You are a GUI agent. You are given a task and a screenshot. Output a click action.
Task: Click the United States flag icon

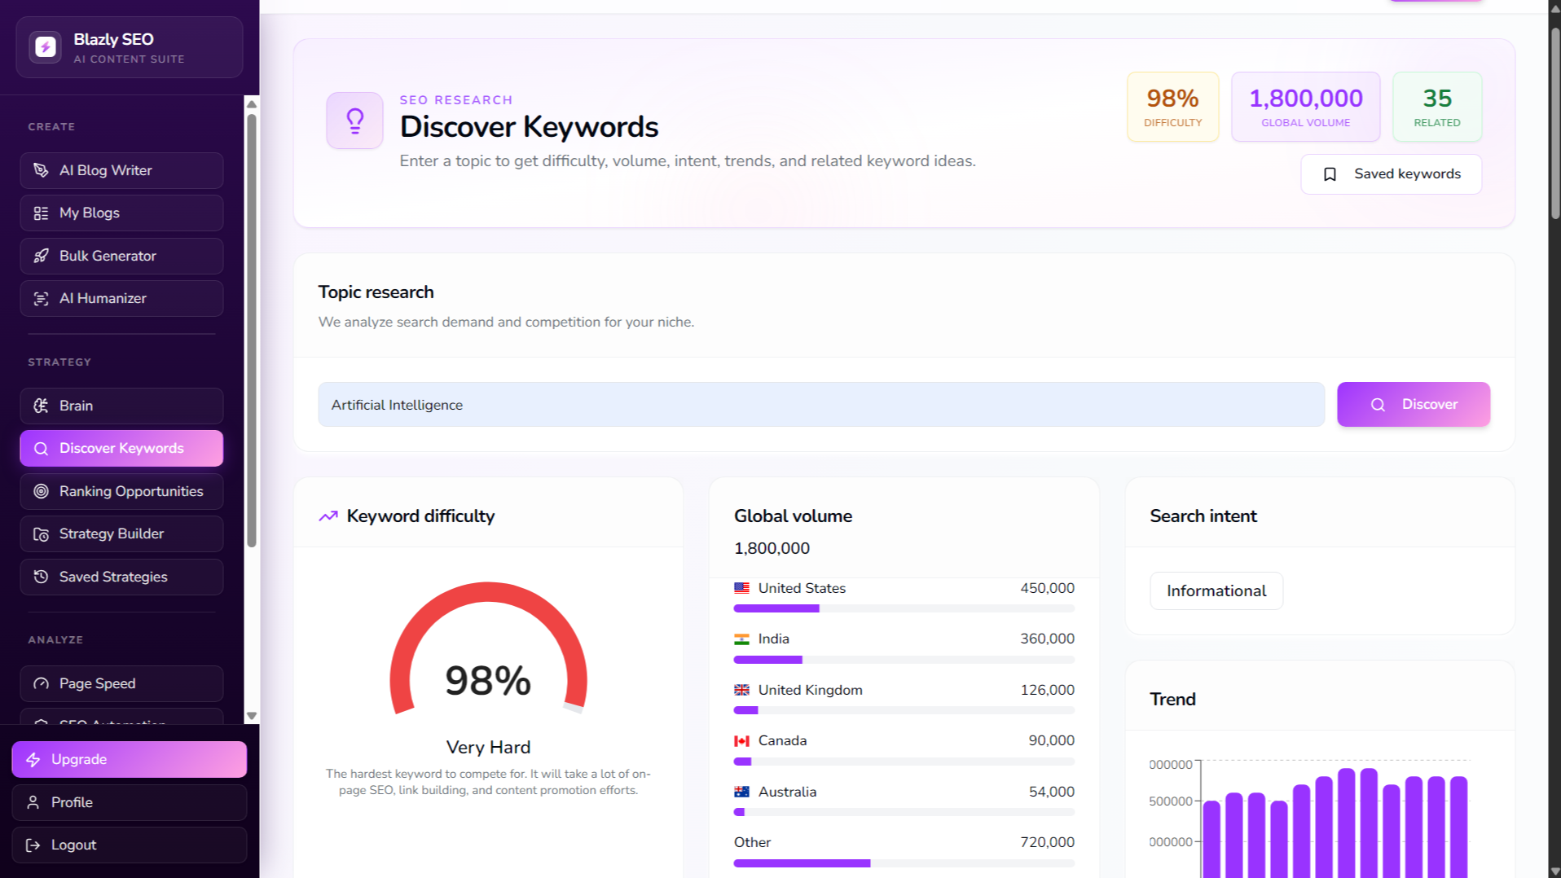(741, 588)
